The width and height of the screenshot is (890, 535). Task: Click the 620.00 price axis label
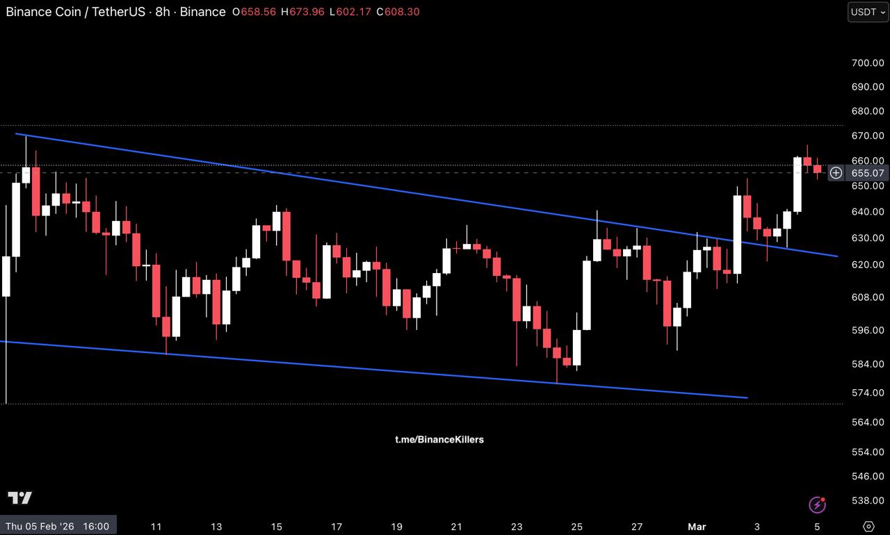[x=868, y=265]
